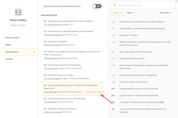Click the arrow icon beside Presentations
The width and height of the screenshot is (178, 118).
pyautogui.click(x=34, y=52)
